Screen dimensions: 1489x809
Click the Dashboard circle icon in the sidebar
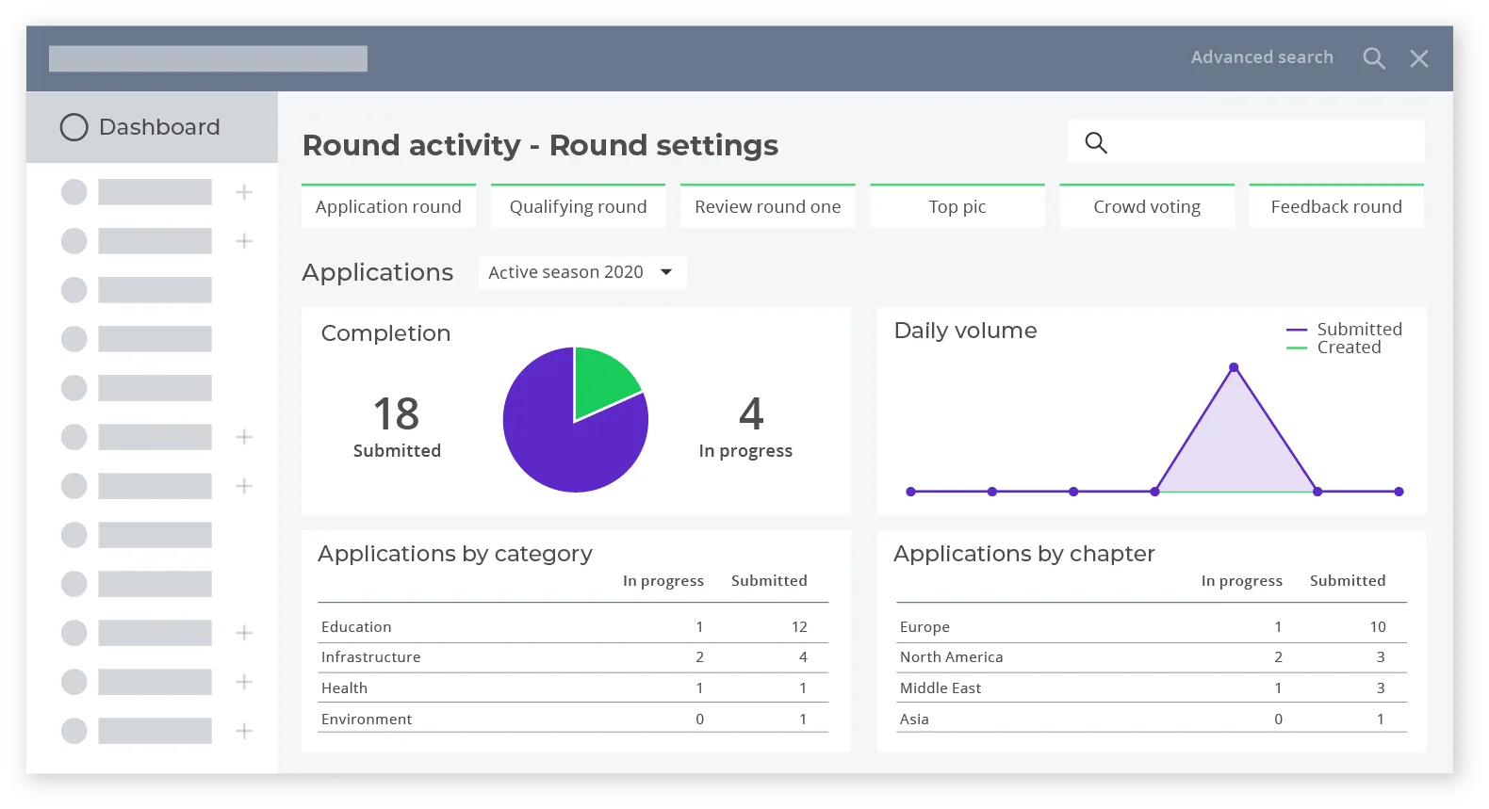point(74,127)
